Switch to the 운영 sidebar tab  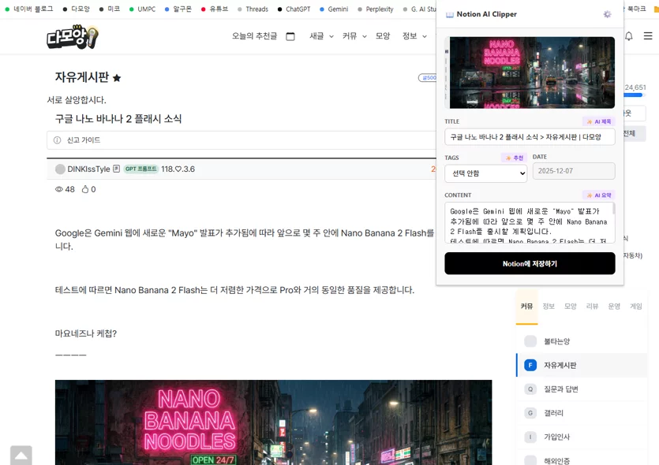point(614,307)
